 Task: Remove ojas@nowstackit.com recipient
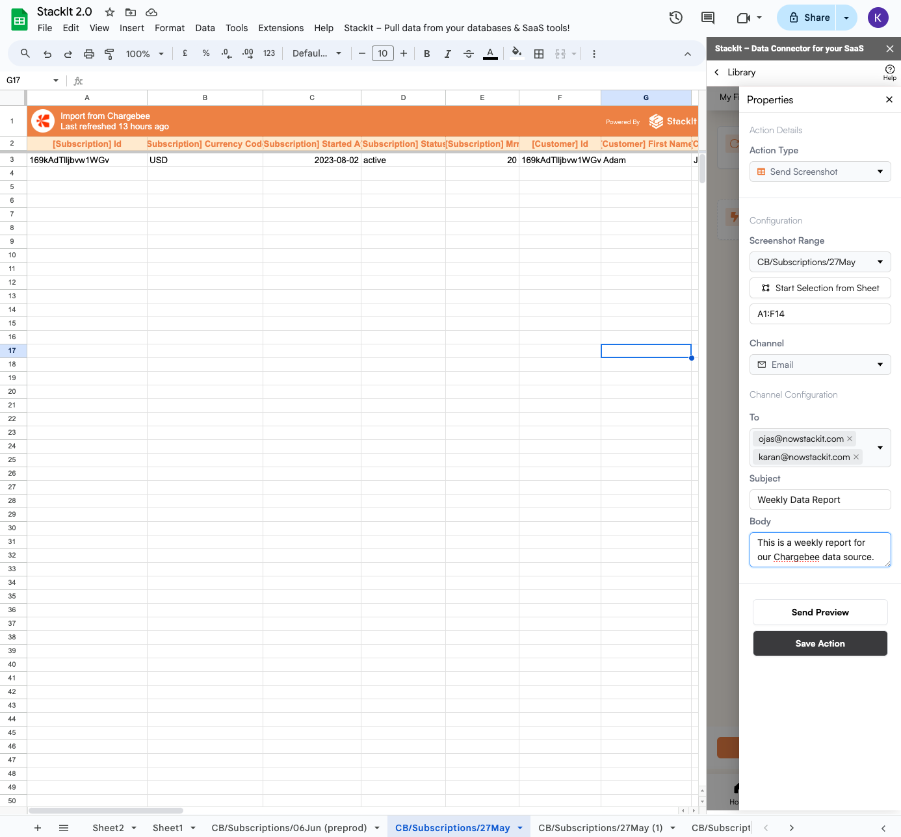point(850,439)
